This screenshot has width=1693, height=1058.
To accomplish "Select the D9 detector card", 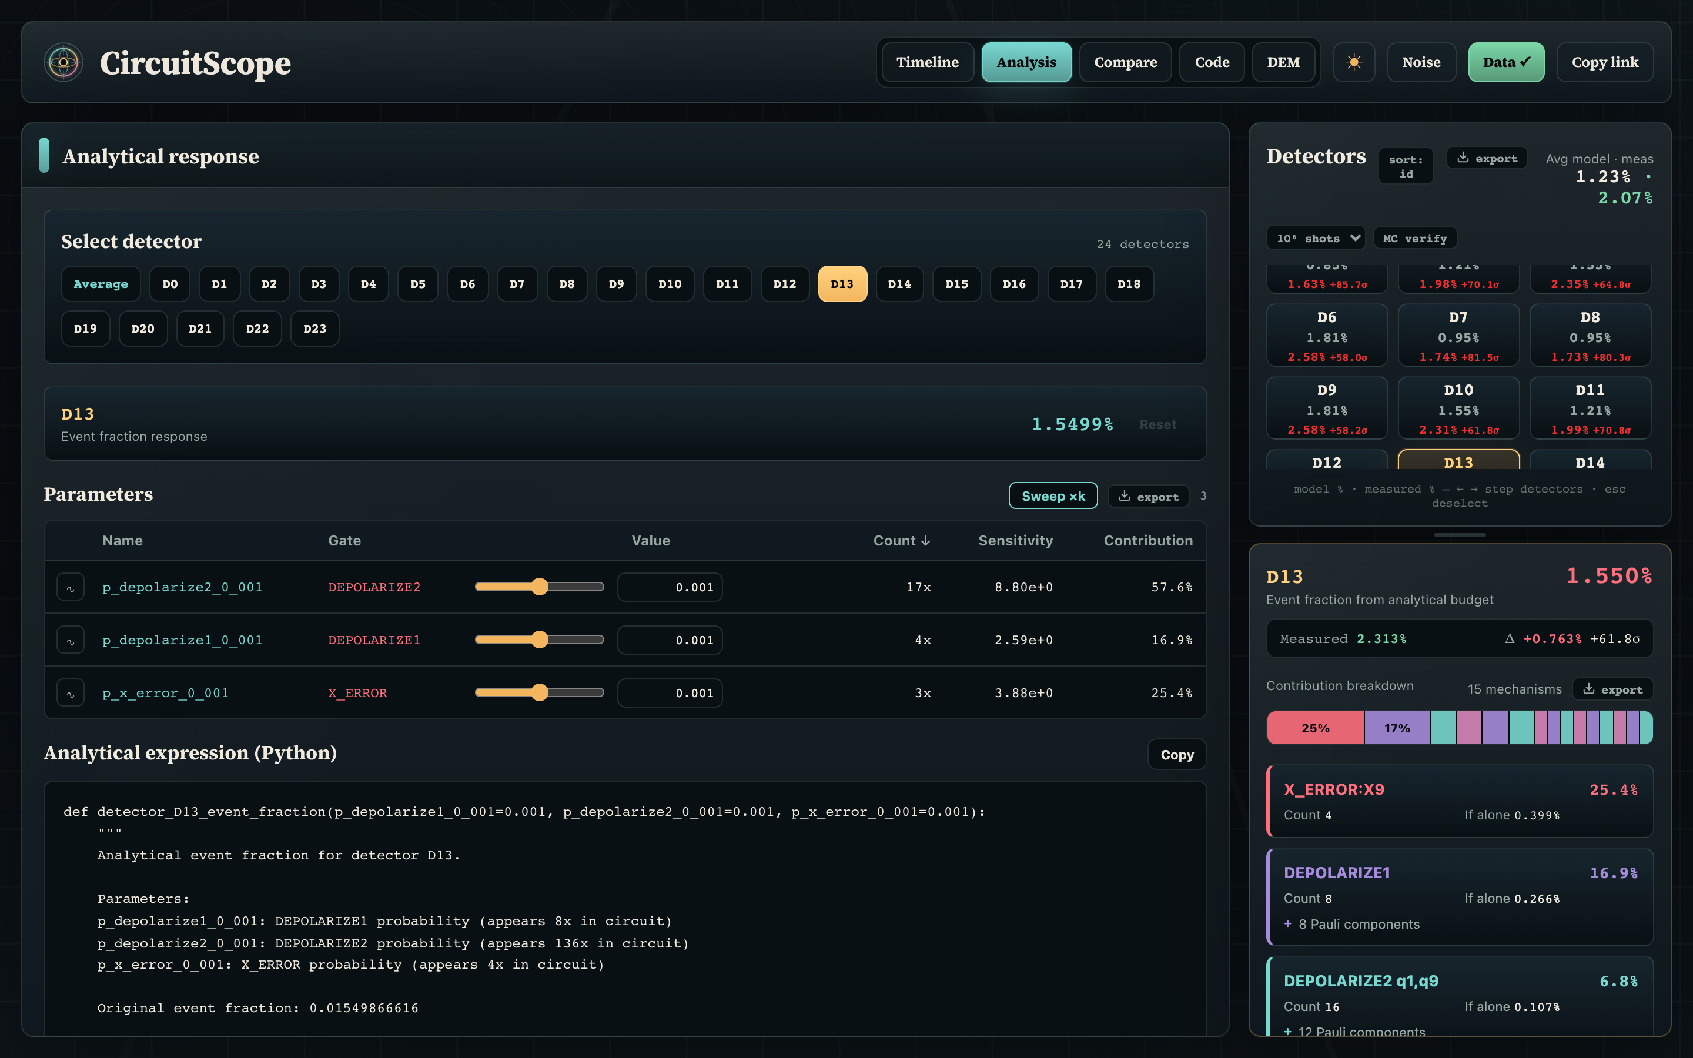I will coord(1327,408).
